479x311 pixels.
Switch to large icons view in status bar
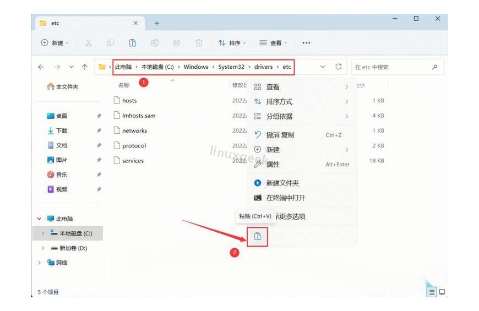[442, 292]
